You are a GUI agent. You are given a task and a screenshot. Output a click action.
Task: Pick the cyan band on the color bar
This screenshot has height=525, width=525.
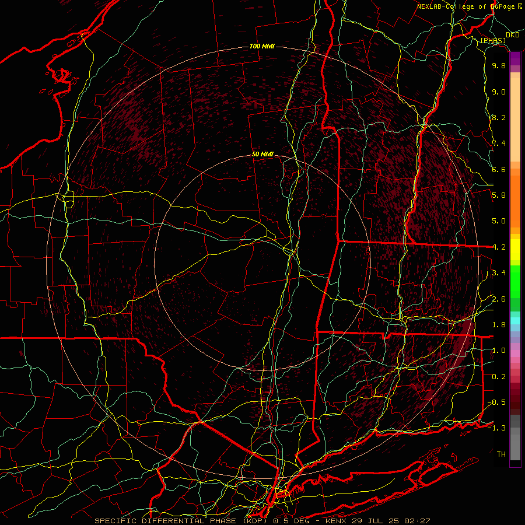click(515, 321)
